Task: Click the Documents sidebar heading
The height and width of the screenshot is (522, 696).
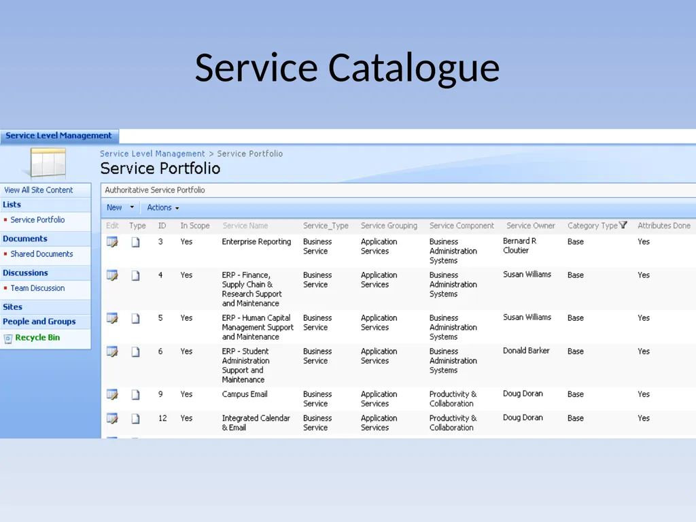Action: coord(25,239)
